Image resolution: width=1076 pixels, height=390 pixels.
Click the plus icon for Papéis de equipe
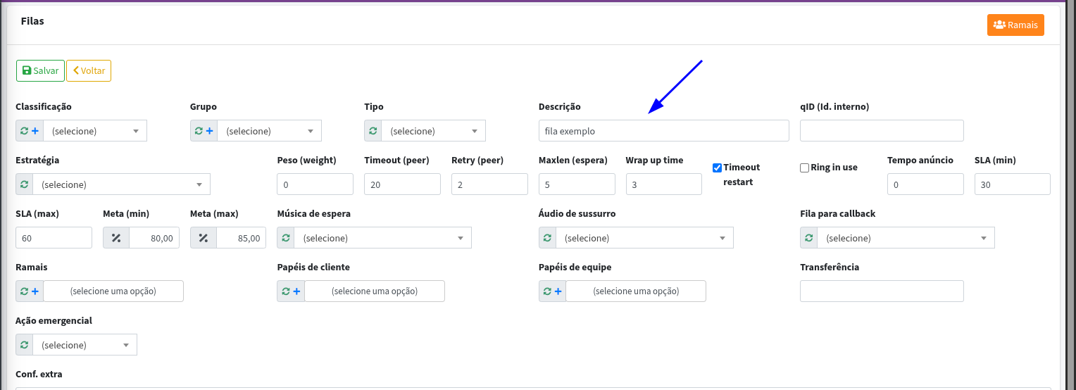point(558,291)
